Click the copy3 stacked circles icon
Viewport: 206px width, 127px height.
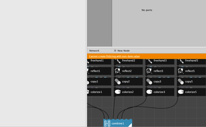149,82
